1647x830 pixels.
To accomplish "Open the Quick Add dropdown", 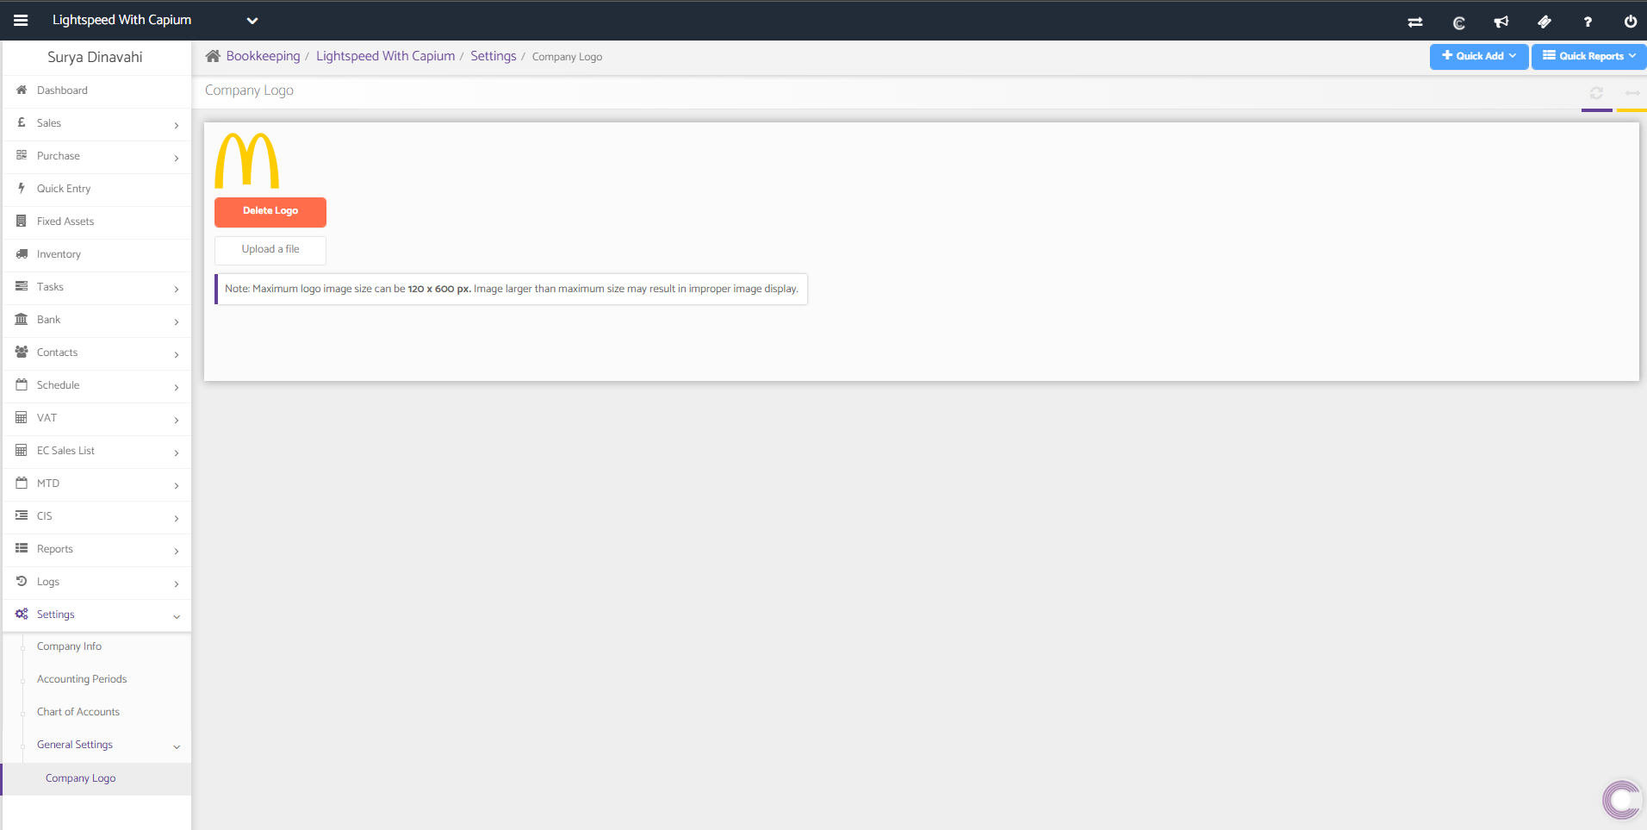I will [1479, 56].
